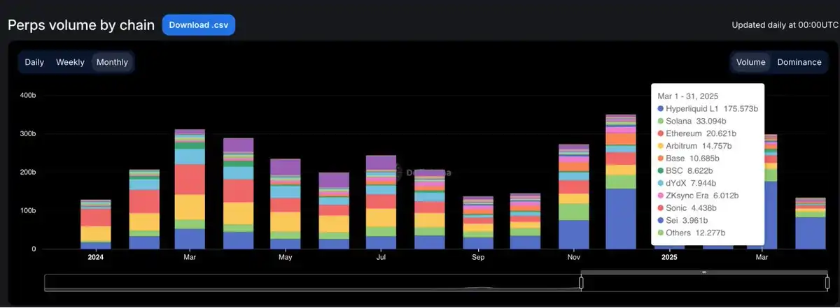Image resolution: width=840 pixels, height=308 pixels.
Task: Select the Weekly interval tab
Action: point(70,62)
